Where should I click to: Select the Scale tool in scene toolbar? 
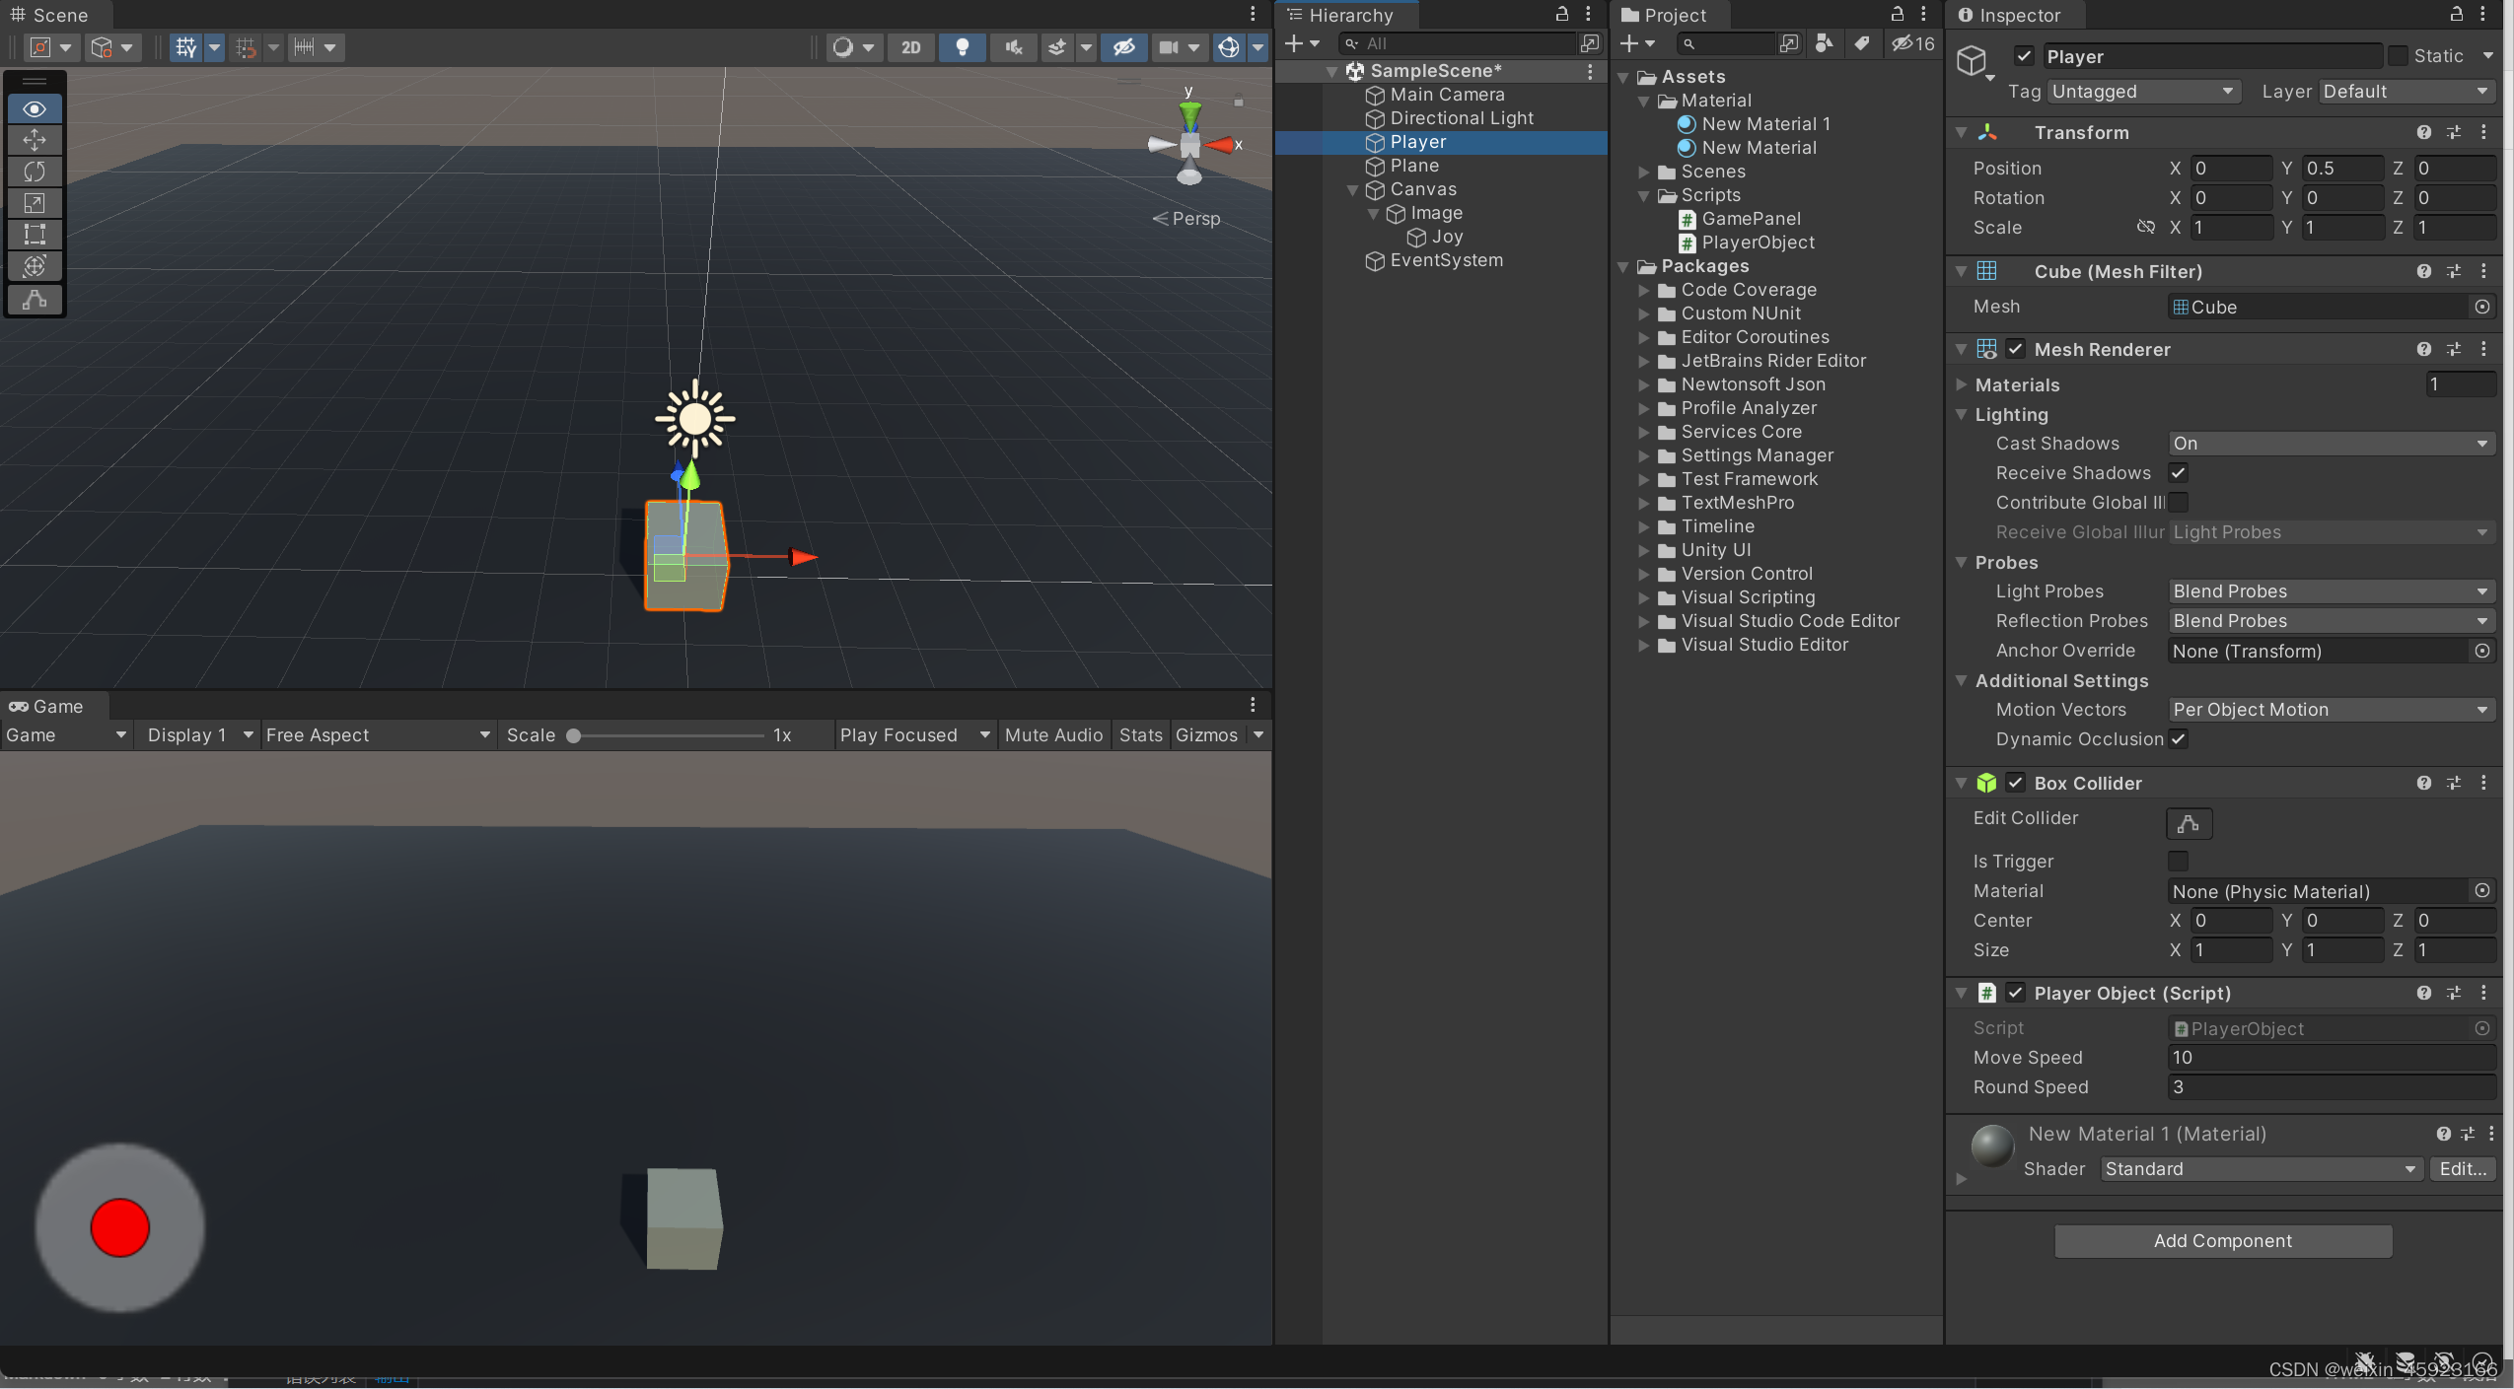35,203
